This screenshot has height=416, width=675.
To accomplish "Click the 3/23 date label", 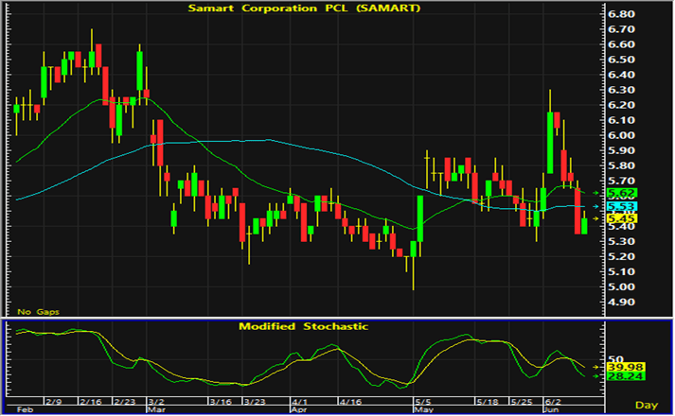I will pyautogui.click(x=255, y=402).
